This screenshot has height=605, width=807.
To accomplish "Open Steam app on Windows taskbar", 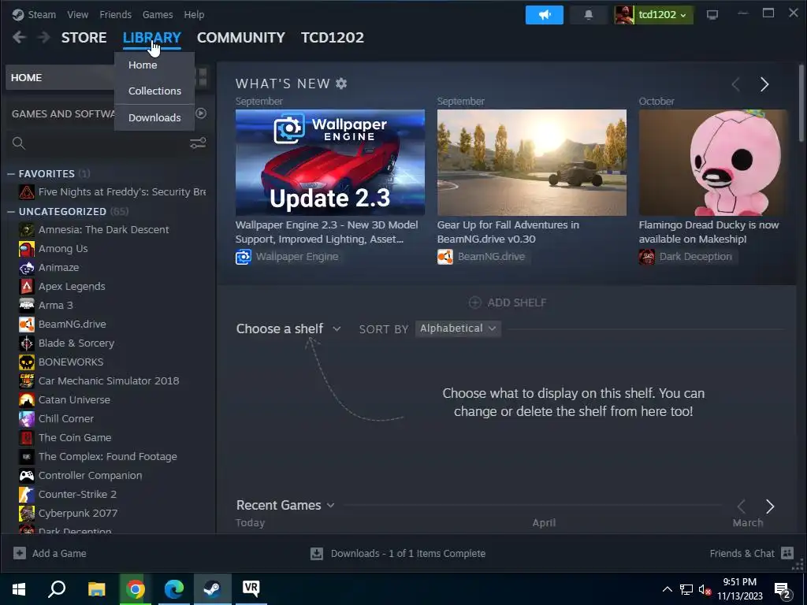I will 213,588.
